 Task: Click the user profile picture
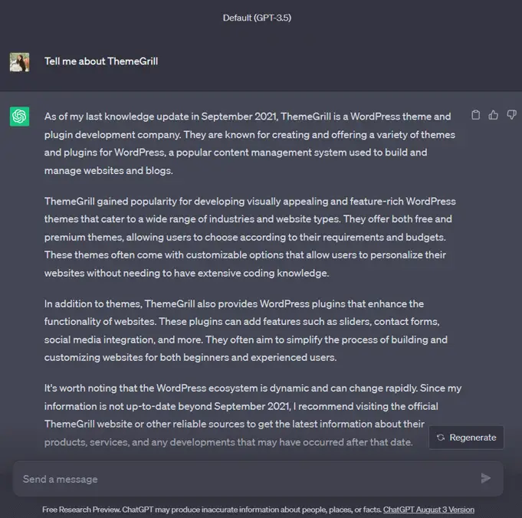point(19,62)
